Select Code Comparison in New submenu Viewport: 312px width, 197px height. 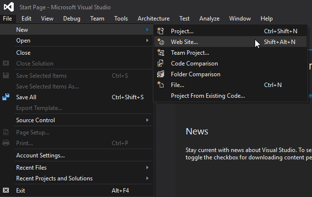point(230,64)
